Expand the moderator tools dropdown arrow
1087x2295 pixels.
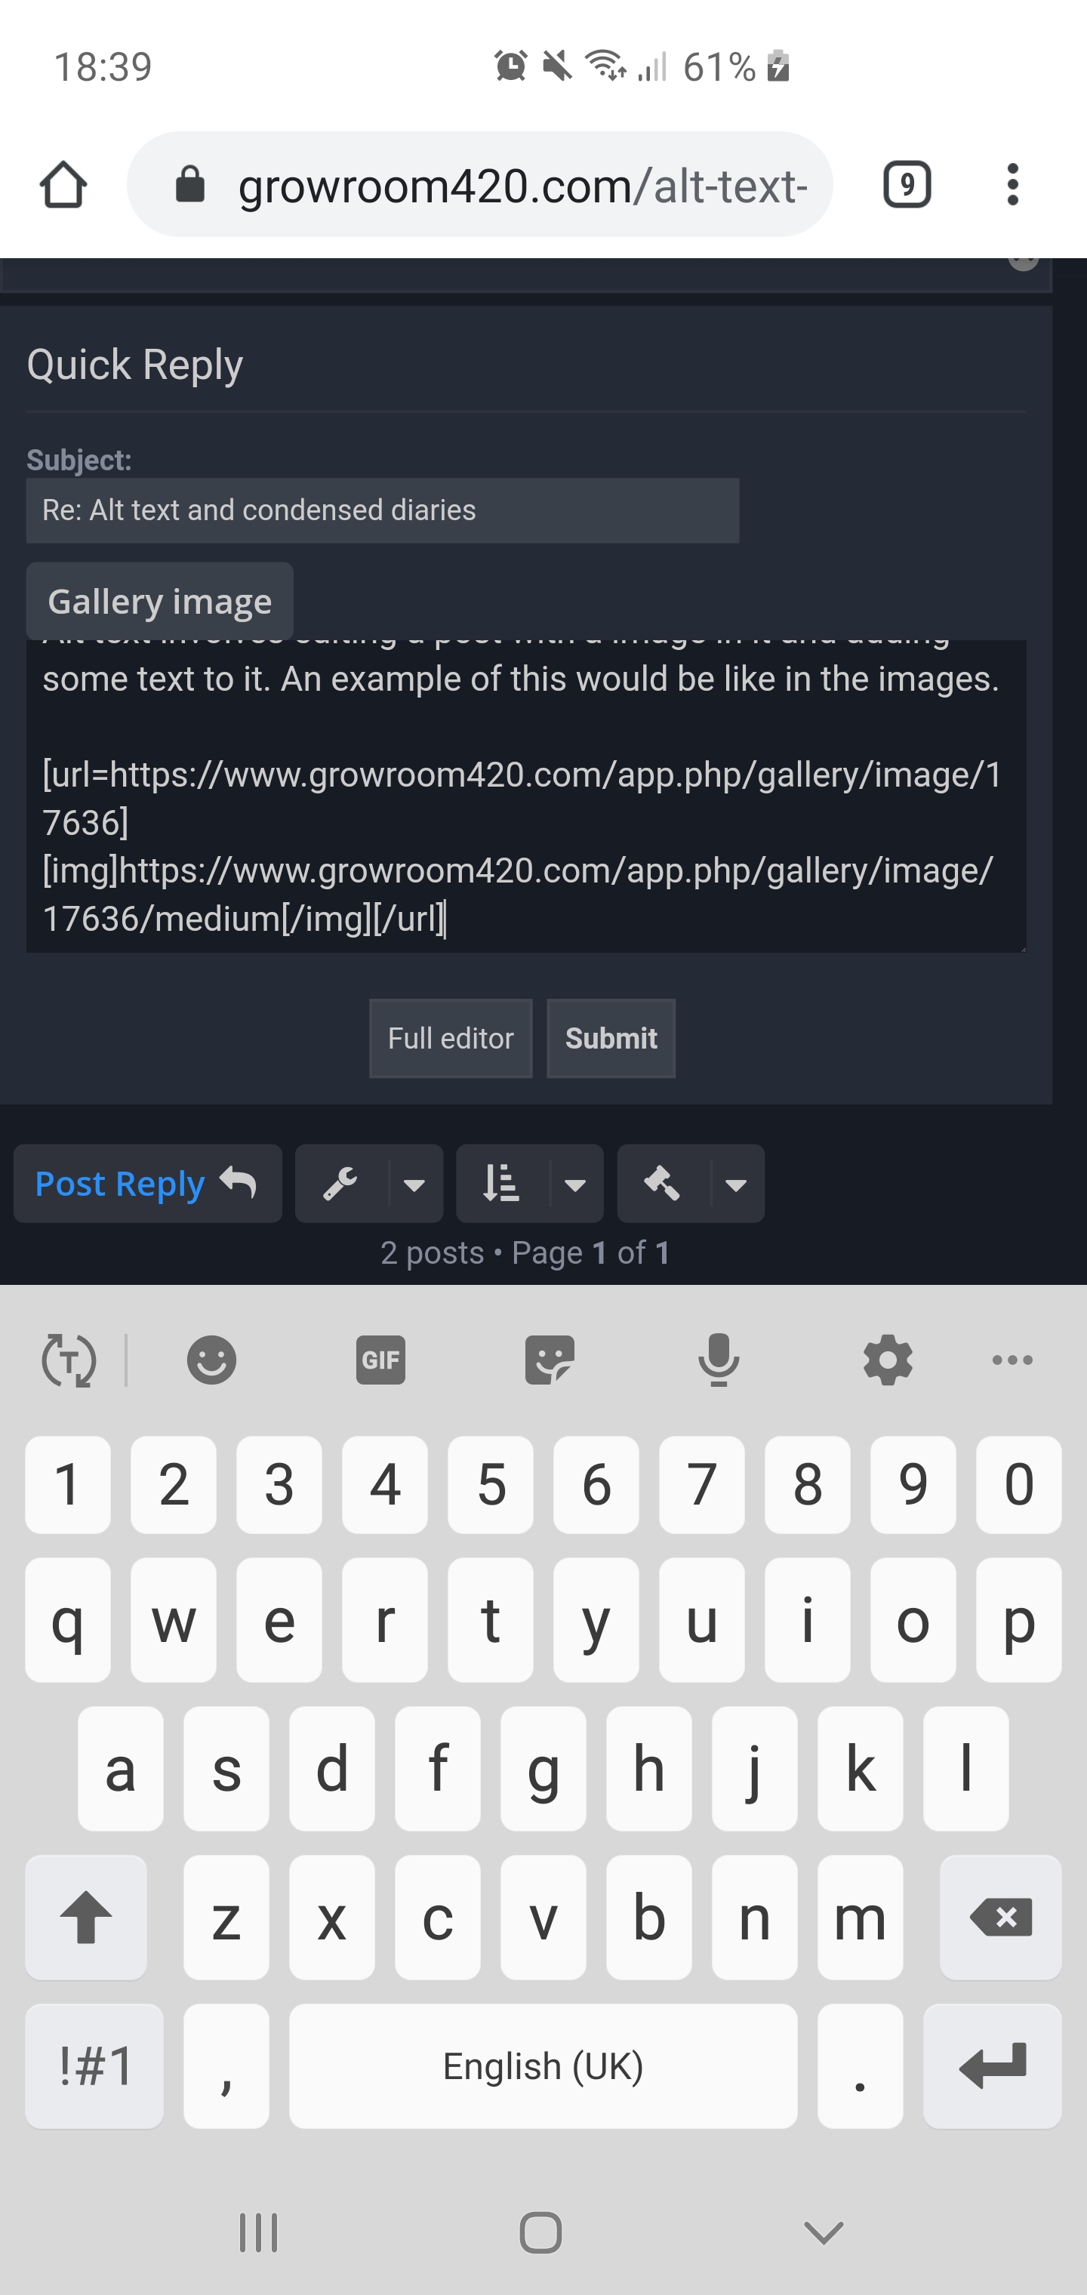736,1184
